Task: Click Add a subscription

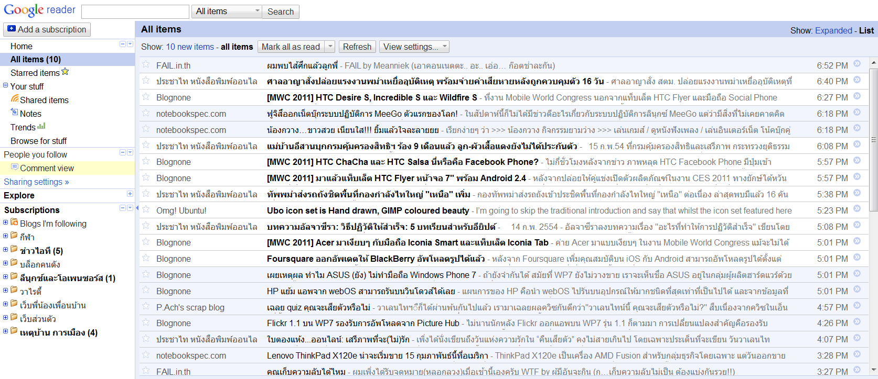Action: 47,29
